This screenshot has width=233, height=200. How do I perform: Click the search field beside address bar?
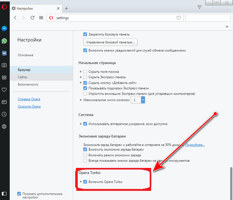click(x=208, y=18)
